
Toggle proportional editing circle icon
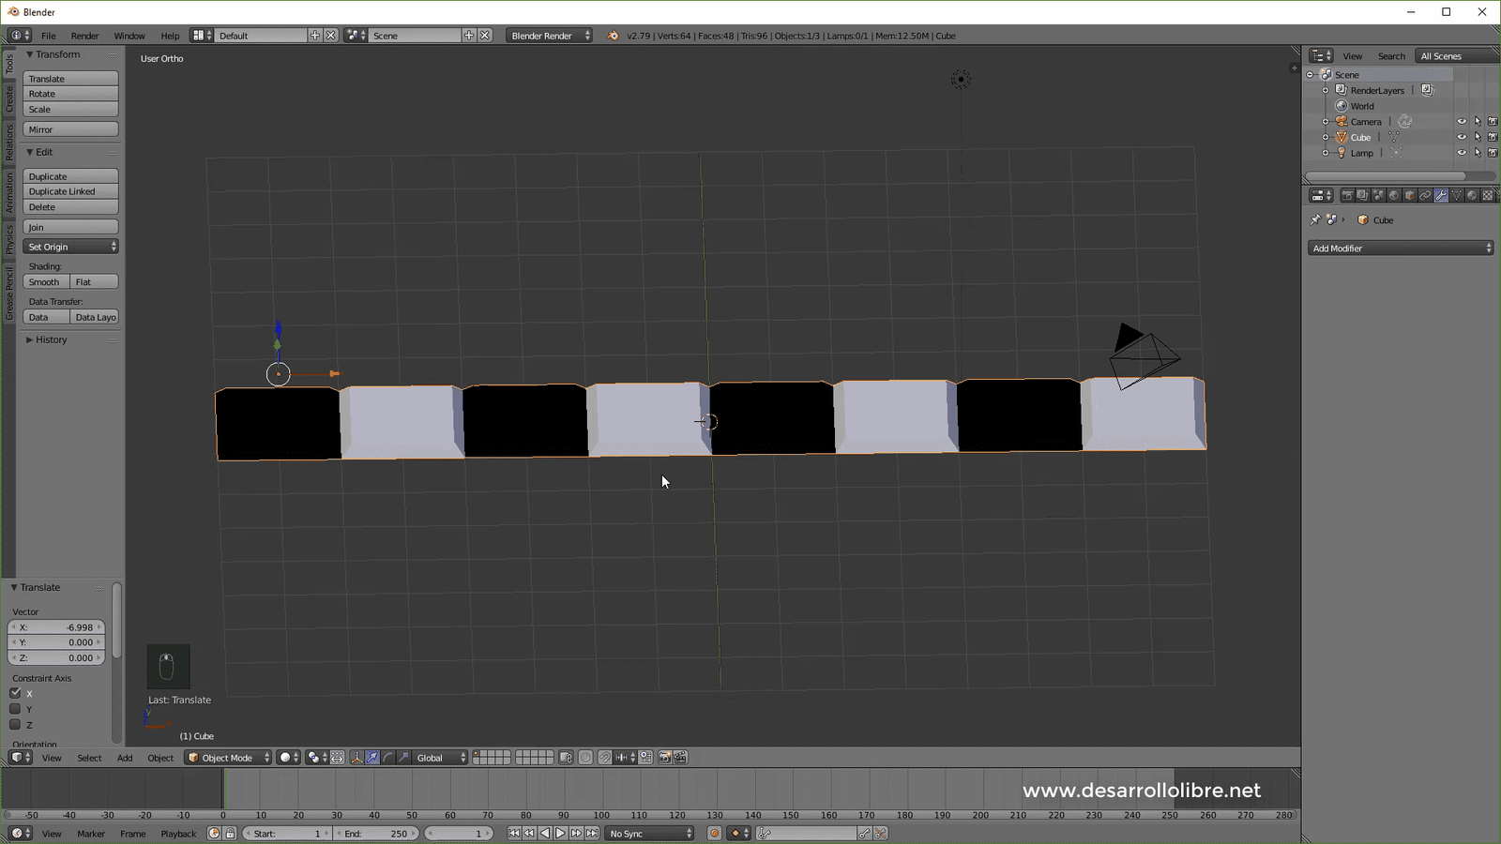click(x=585, y=758)
